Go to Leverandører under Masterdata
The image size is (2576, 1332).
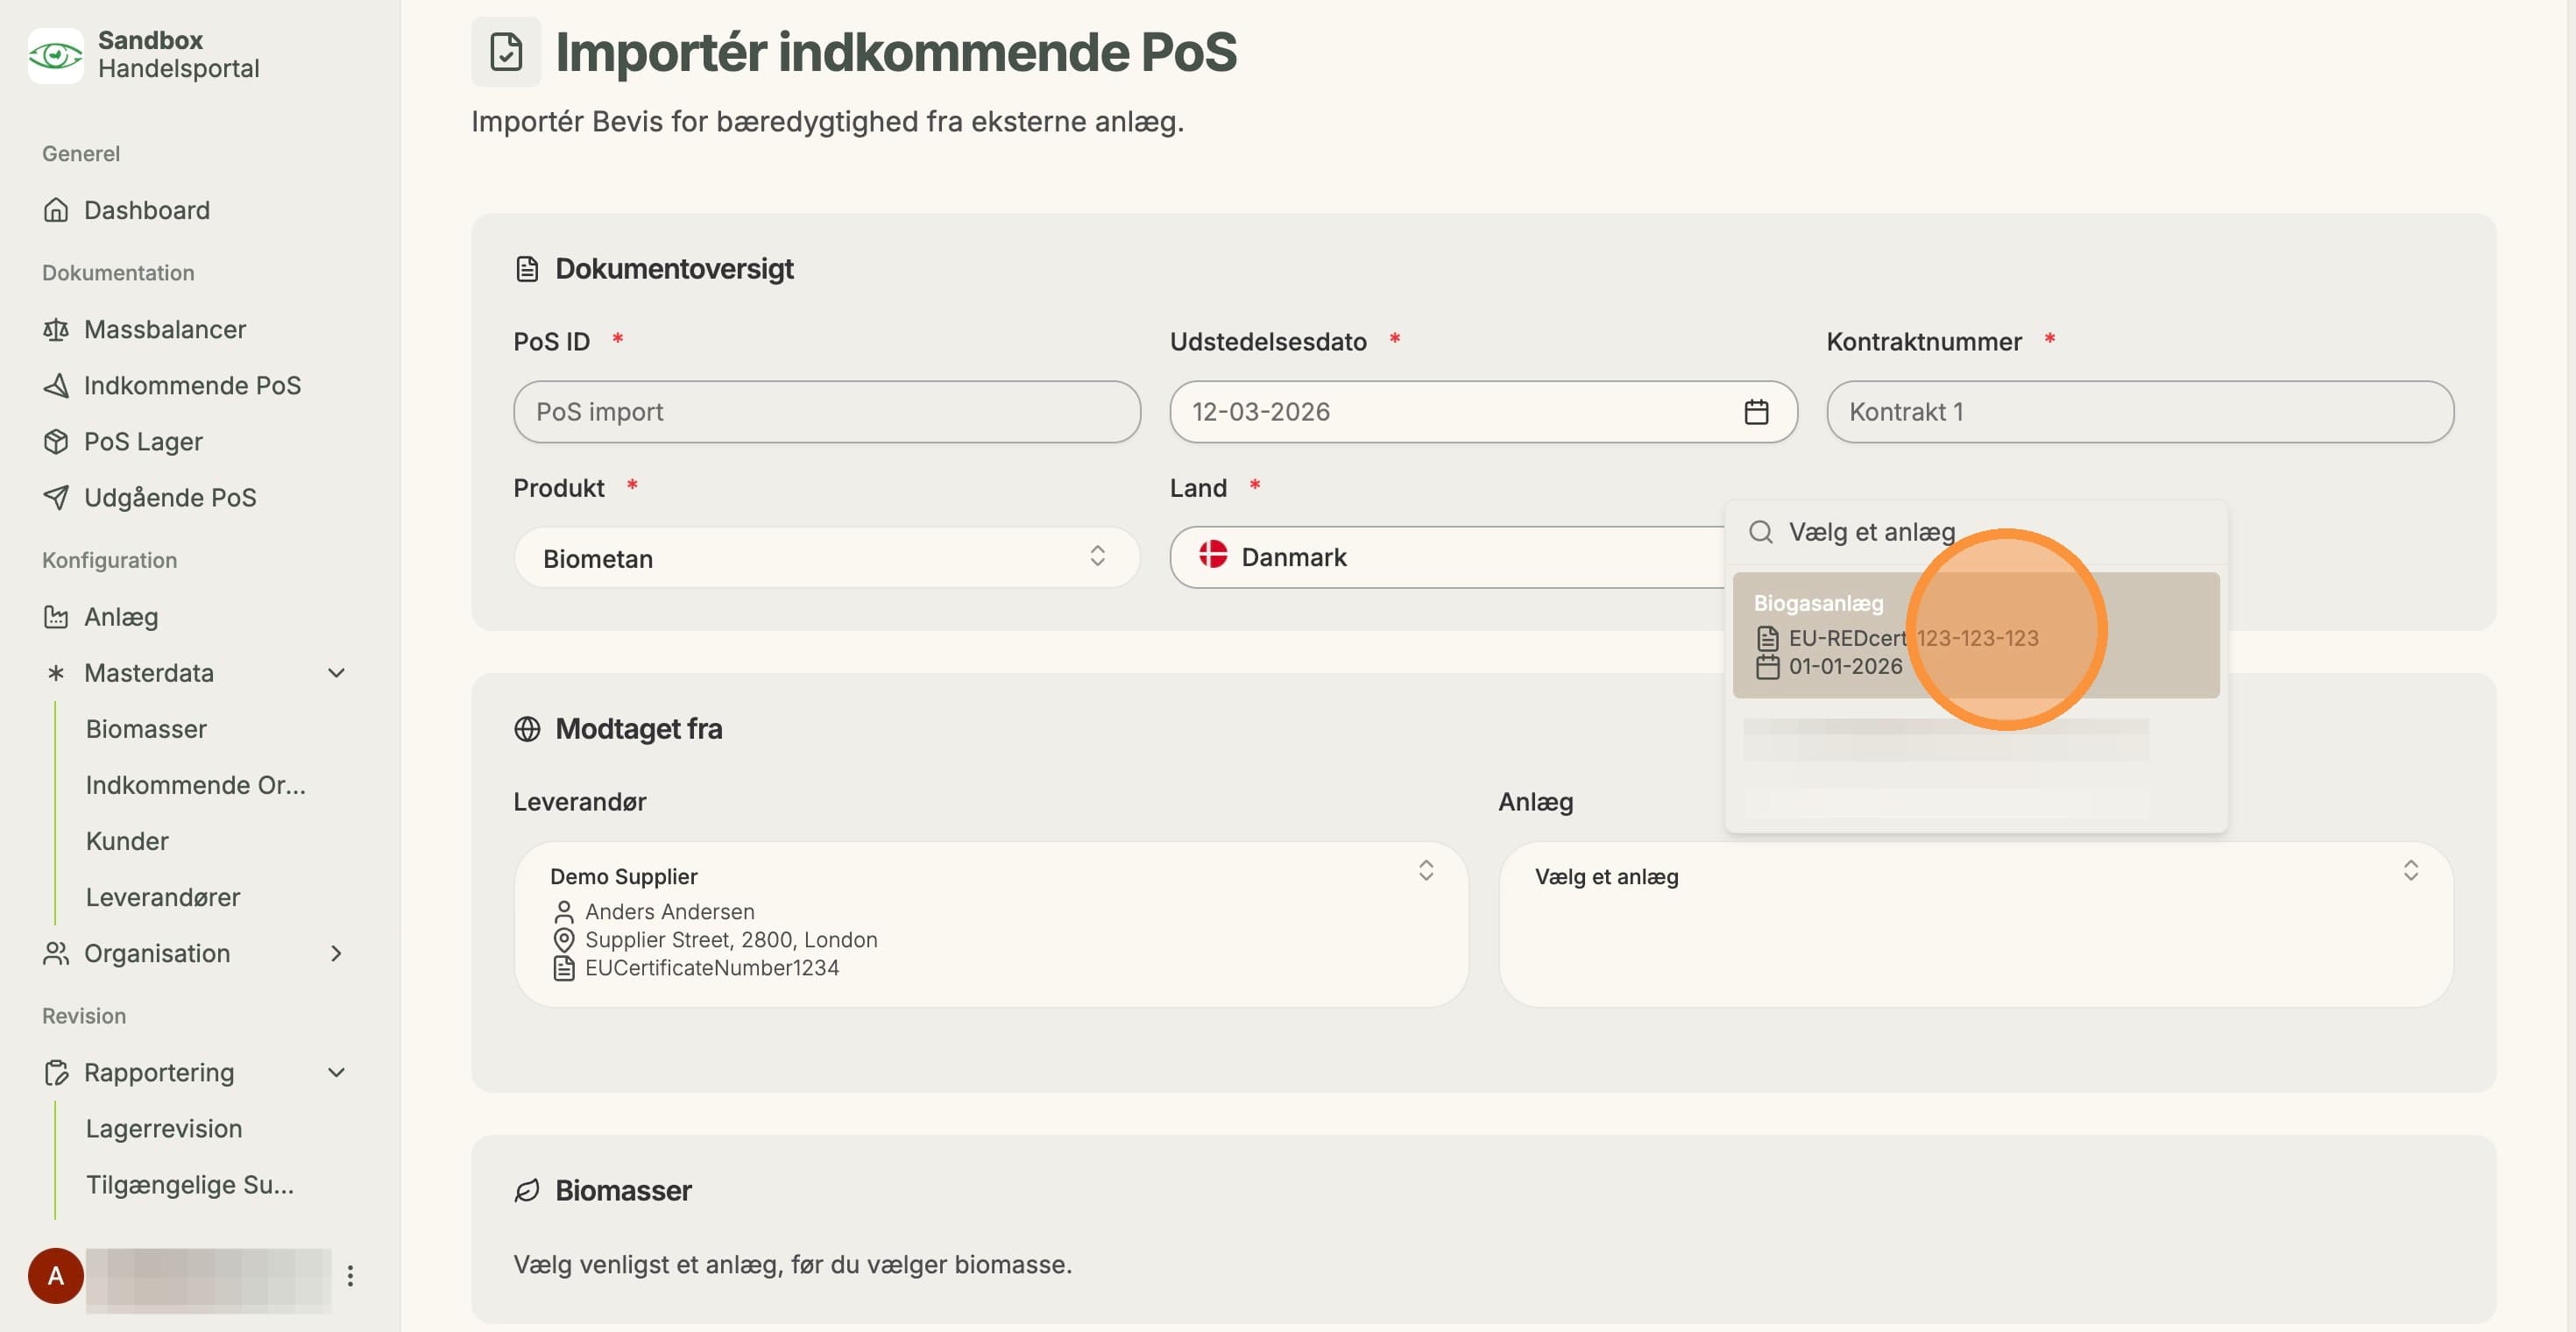[163, 897]
